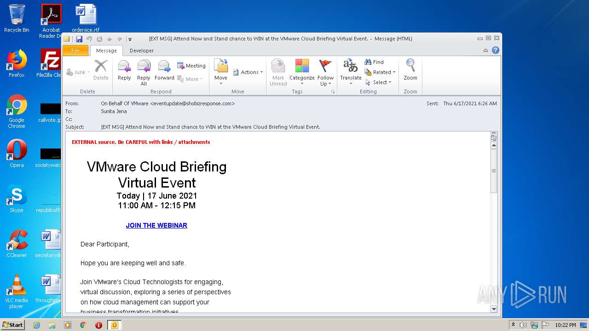Launch Opera from desktop
This screenshot has height=331, width=589.
(17, 154)
